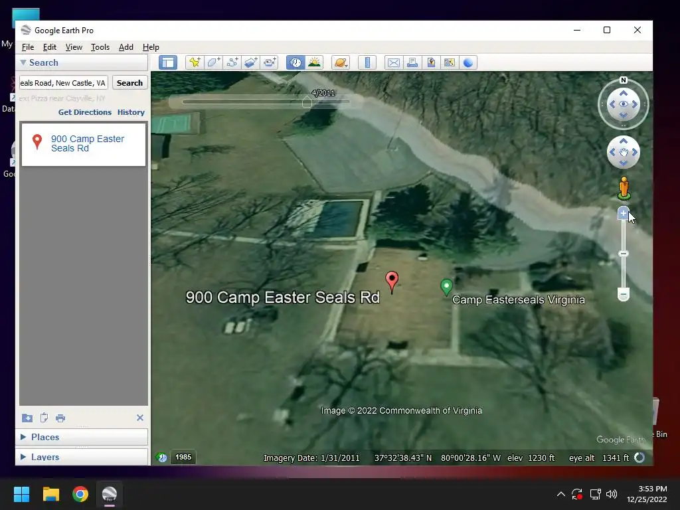Screen dimensions: 680x510
Task: Open the Help menu
Action: (151, 47)
